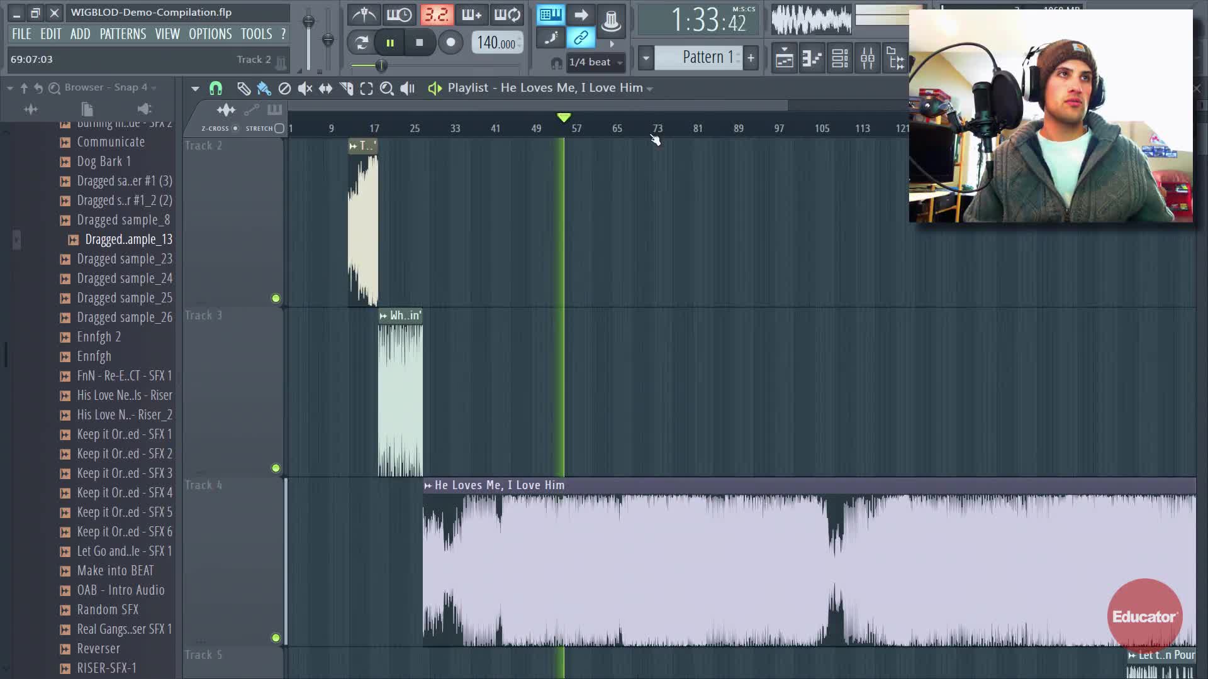Select the Paint brush tool
The width and height of the screenshot is (1208, 679).
(264, 89)
